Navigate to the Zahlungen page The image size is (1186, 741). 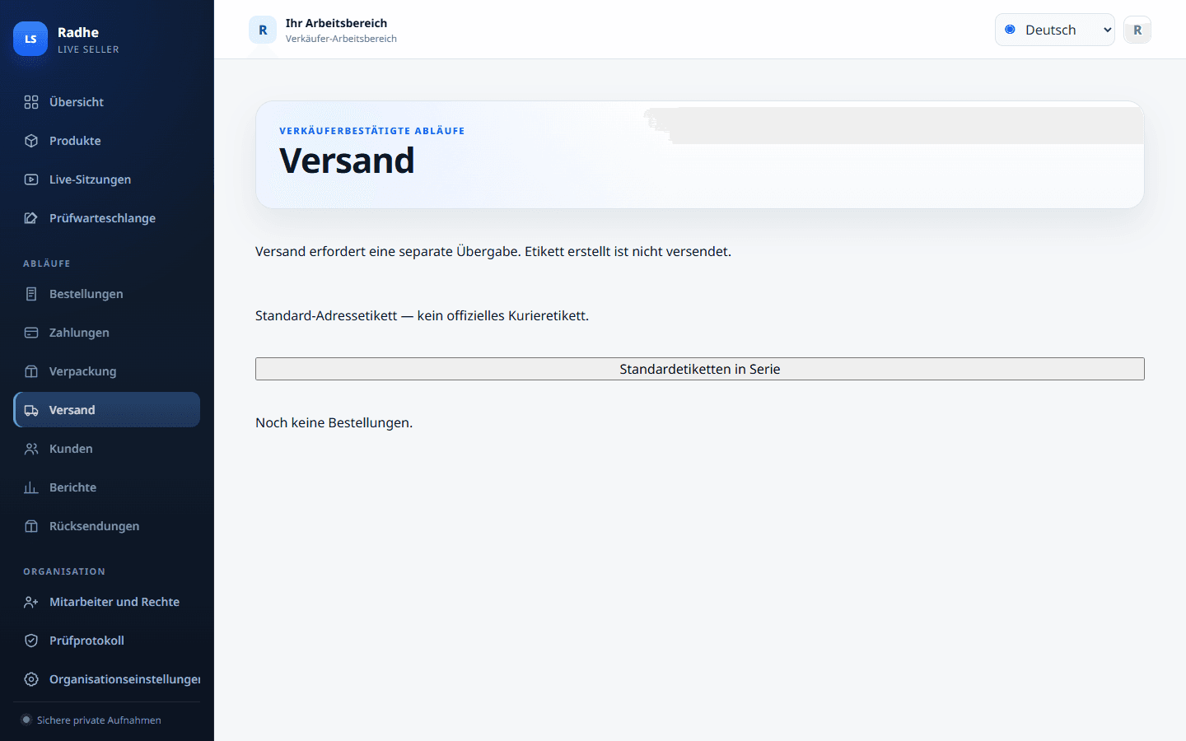(x=107, y=333)
